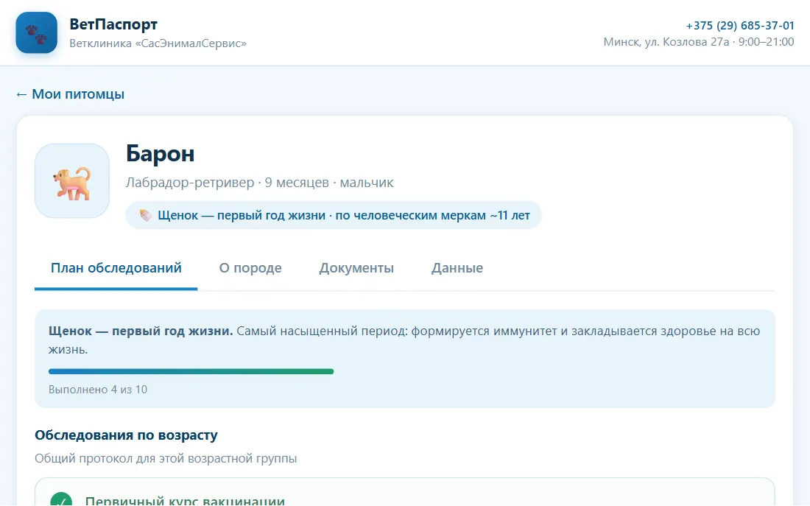Click the pet name Барон heading
The width and height of the screenshot is (810, 506).
(x=160, y=153)
